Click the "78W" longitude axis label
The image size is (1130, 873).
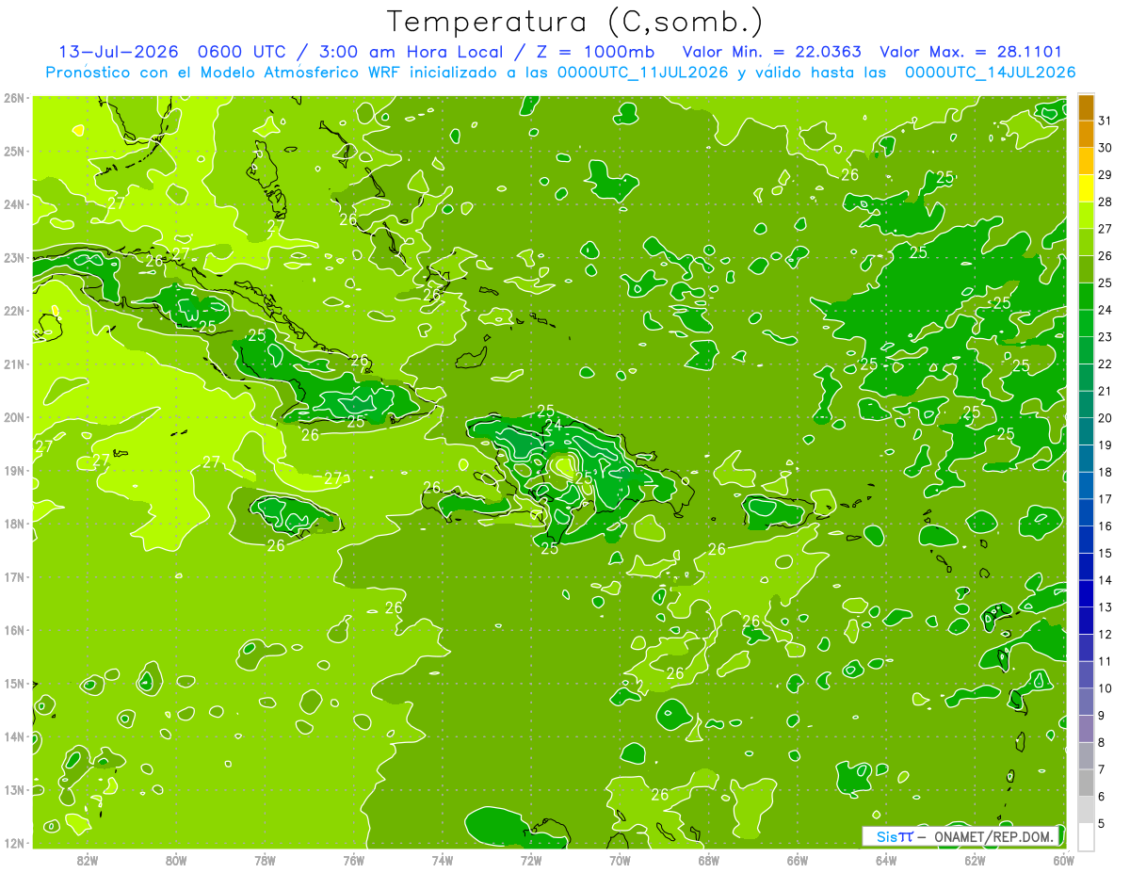pos(265,860)
